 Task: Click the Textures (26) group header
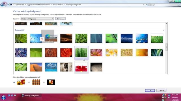20,30
